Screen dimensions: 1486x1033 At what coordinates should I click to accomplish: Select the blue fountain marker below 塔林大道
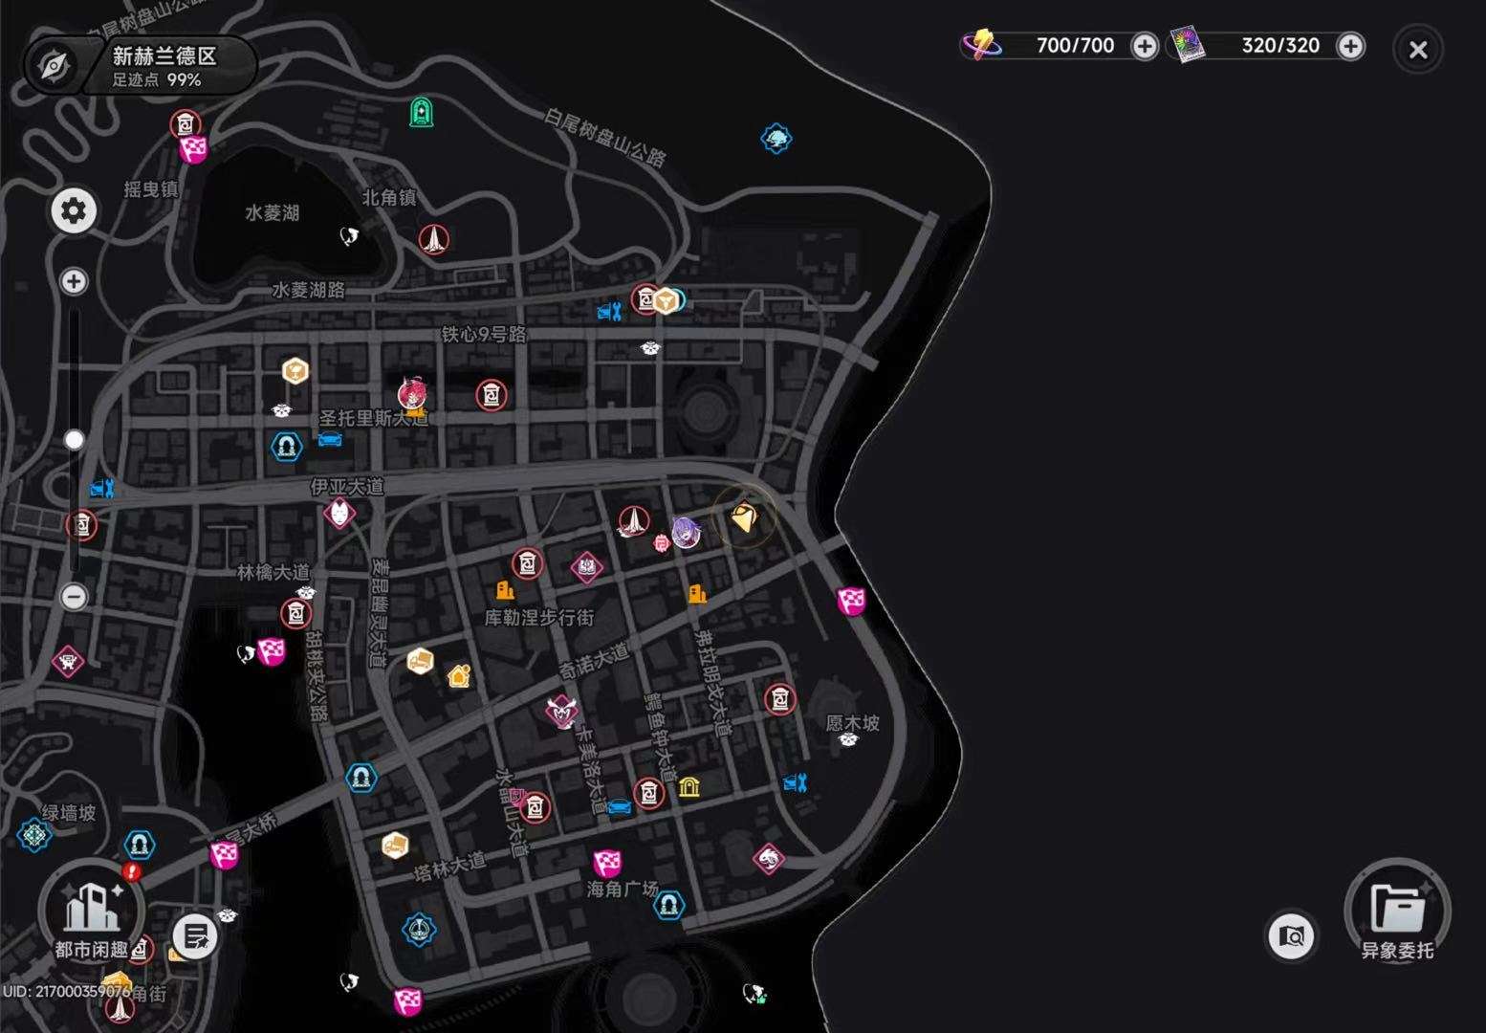point(419,929)
